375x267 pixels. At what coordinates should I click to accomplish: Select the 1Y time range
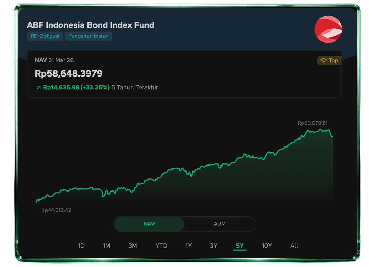tap(189, 246)
